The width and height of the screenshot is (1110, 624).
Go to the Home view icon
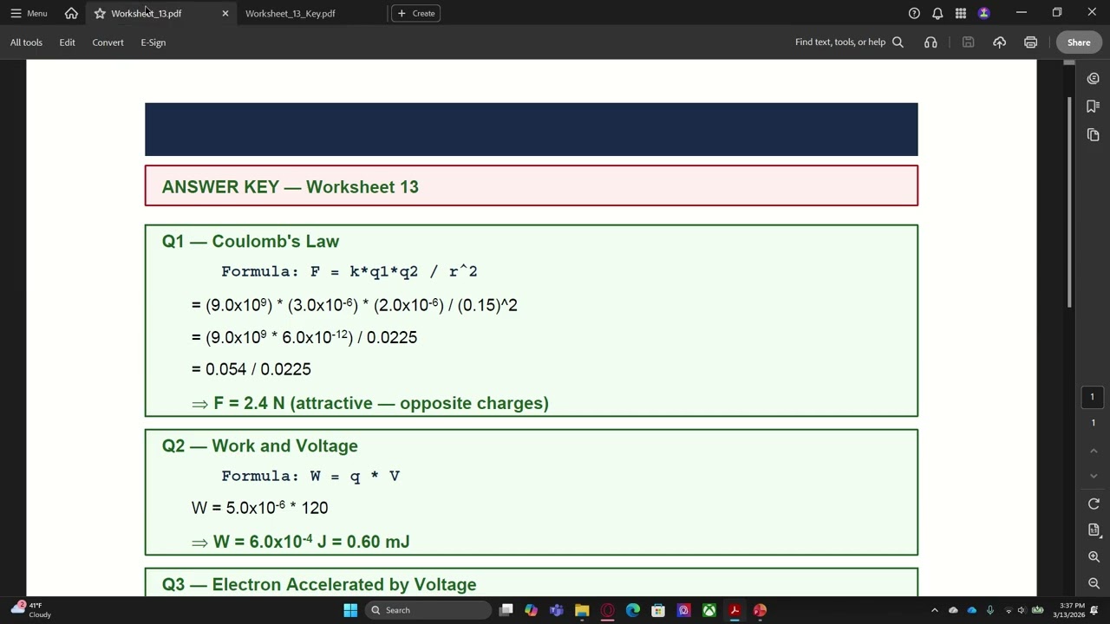[71, 13]
